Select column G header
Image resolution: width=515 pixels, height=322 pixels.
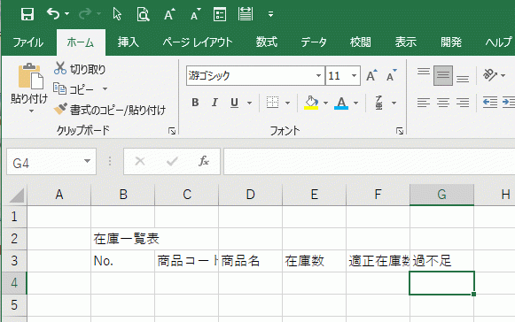tap(441, 195)
